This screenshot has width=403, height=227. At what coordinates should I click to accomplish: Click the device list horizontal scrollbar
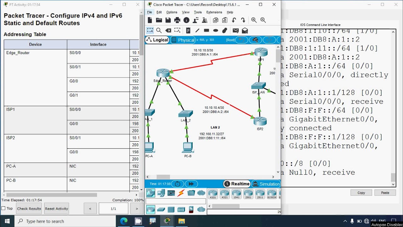coord(225,206)
